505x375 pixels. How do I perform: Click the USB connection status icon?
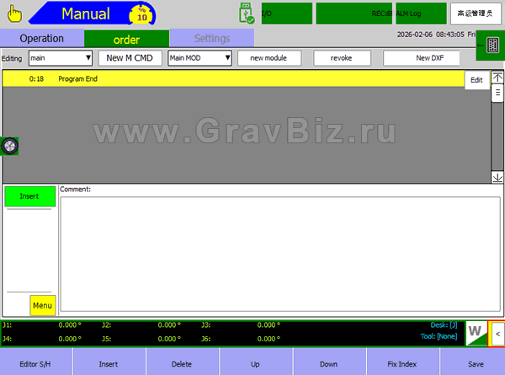tap(246, 13)
